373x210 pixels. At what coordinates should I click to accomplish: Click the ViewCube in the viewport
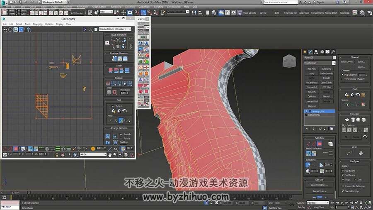point(289,61)
